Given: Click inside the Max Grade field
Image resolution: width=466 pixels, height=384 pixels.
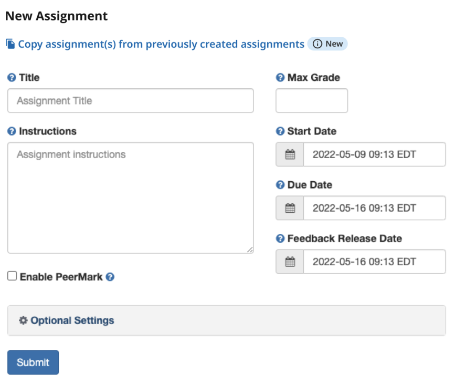Looking at the screenshot, I should 311,100.
